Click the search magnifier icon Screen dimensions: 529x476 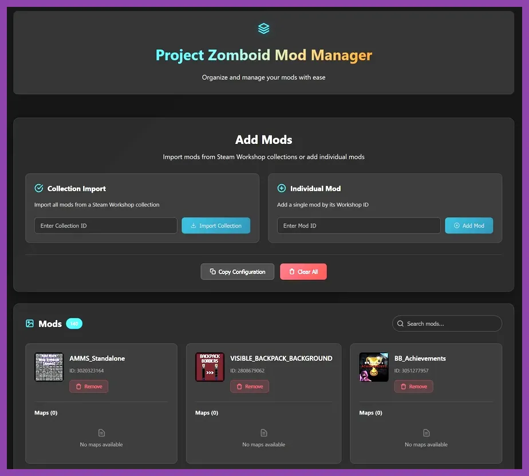click(x=400, y=323)
